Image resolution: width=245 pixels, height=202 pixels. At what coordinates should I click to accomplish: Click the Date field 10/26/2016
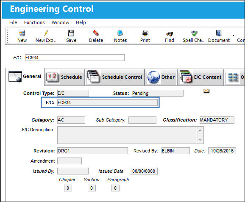(x=222, y=151)
